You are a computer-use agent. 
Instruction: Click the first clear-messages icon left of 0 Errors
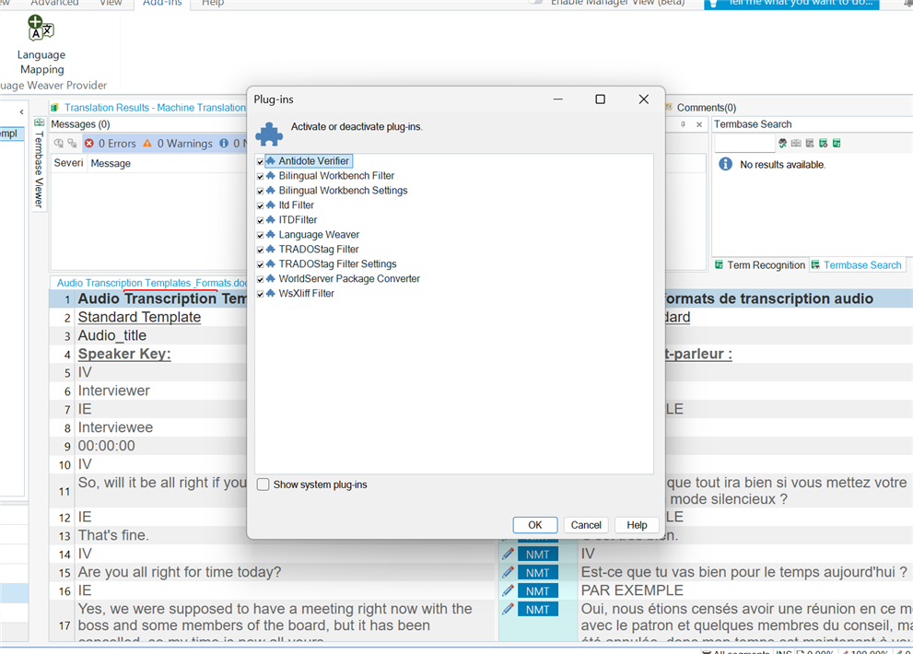(59, 144)
